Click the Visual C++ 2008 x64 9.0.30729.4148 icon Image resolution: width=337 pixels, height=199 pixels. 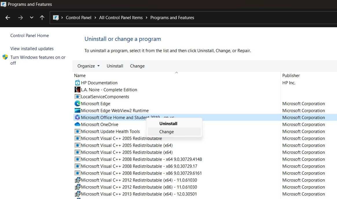coord(77,159)
